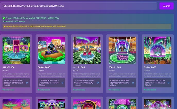View the aurora stage artwork for 311 of 1,000

87,50
